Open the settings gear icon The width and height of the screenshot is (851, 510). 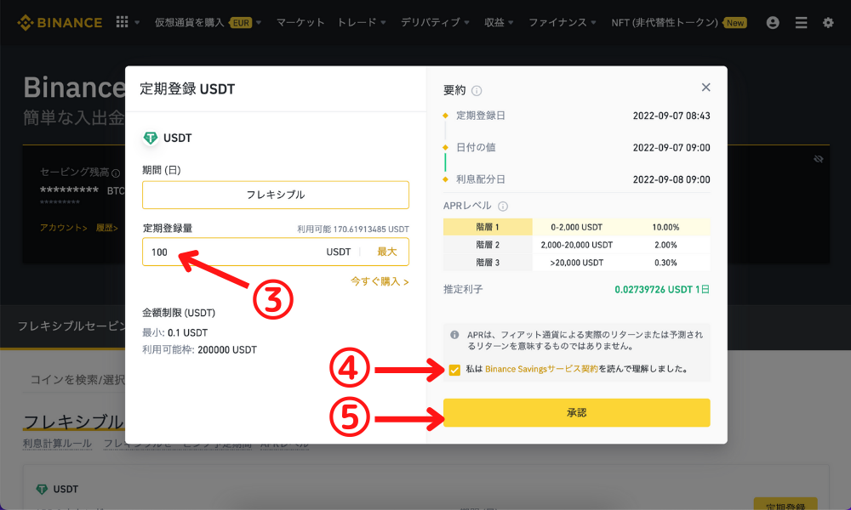(x=828, y=23)
